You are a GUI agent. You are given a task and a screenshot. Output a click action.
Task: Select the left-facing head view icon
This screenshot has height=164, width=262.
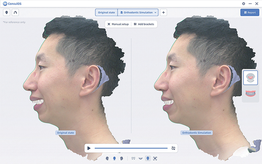(x=107, y=158)
